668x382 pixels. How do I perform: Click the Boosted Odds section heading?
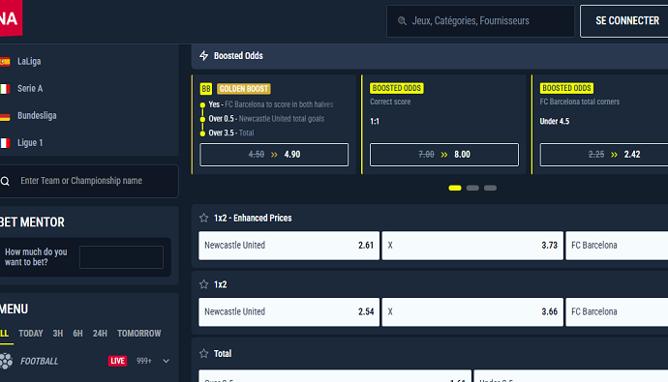point(238,56)
